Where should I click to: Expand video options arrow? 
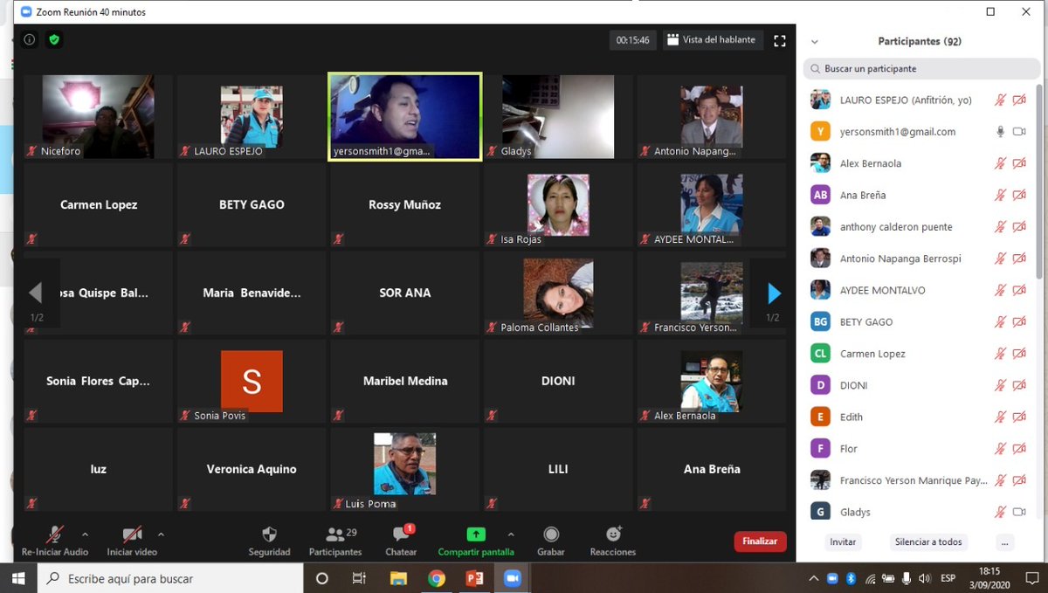(x=161, y=534)
